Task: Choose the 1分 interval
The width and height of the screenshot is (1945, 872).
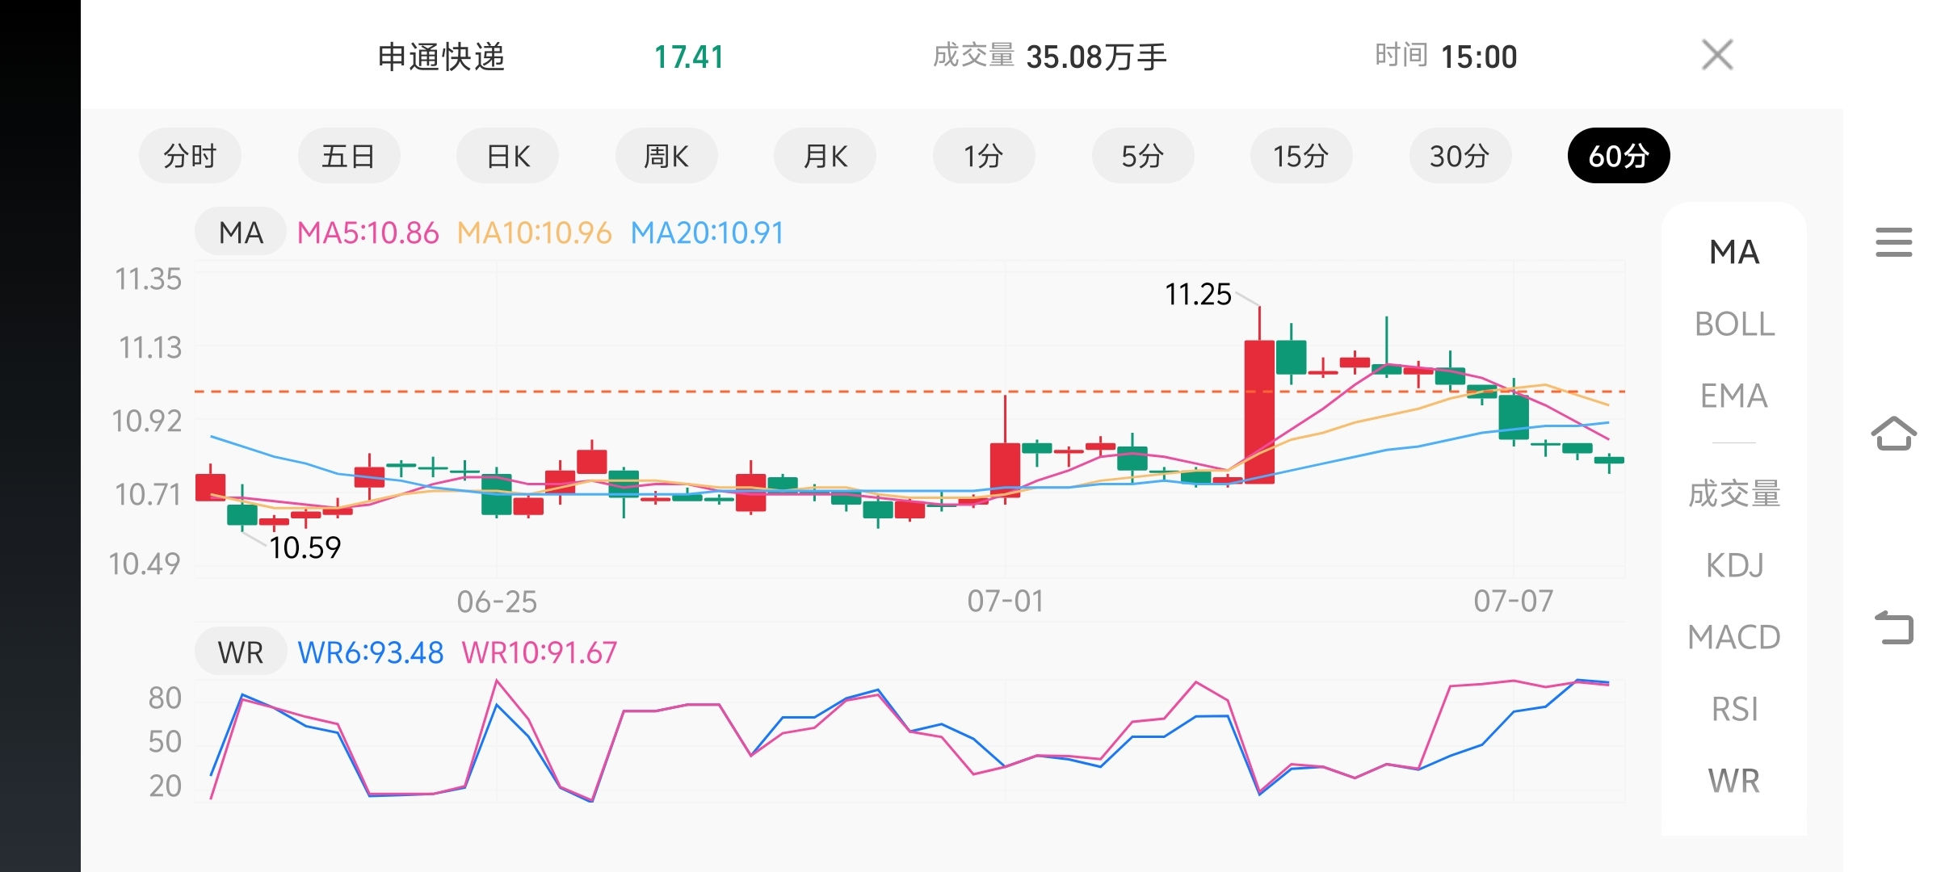Action: pyautogui.click(x=984, y=156)
